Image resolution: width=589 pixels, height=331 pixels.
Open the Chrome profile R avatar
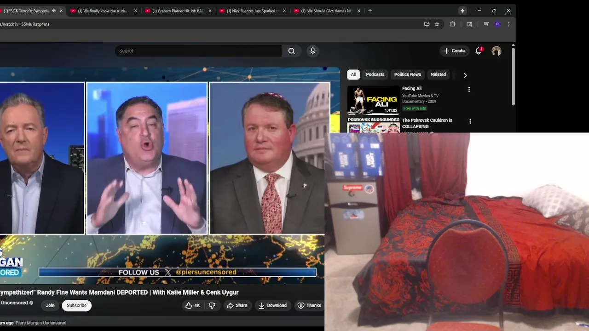[497, 24]
